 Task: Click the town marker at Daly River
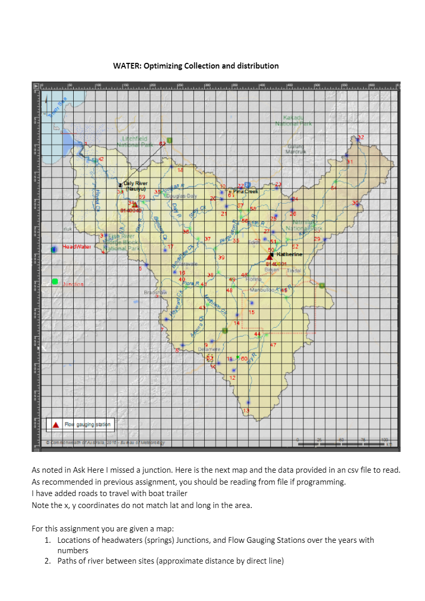[x=121, y=185]
